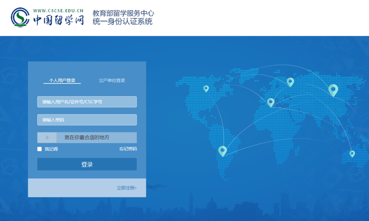The width and height of the screenshot is (369, 221).
Task: Switch to 个人用户登录 tab
Action: [62, 80]
